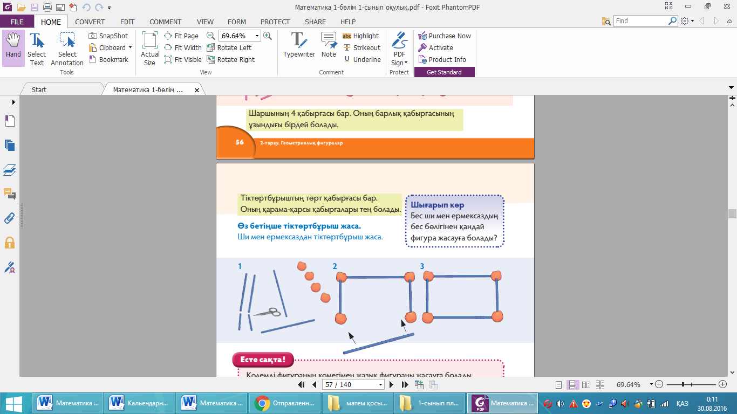Toggle the Highlight tool

click(x=360, y=36)
